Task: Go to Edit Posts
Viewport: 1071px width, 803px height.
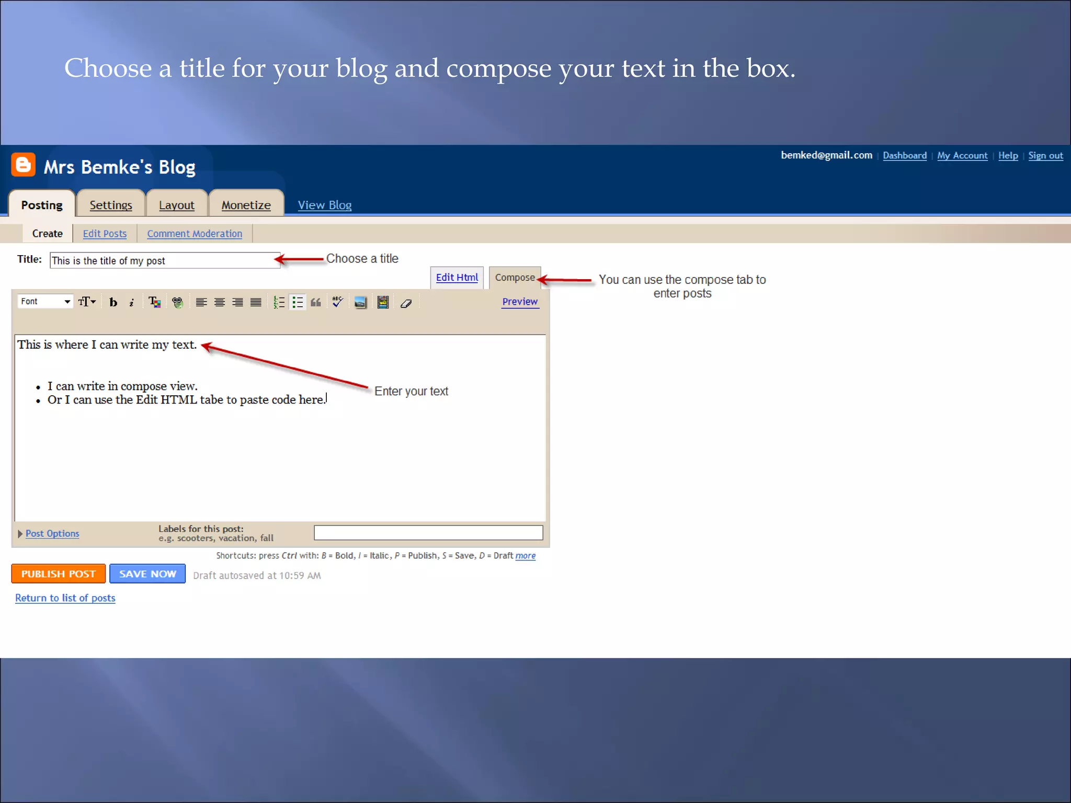Action: [x=105, y=234]
